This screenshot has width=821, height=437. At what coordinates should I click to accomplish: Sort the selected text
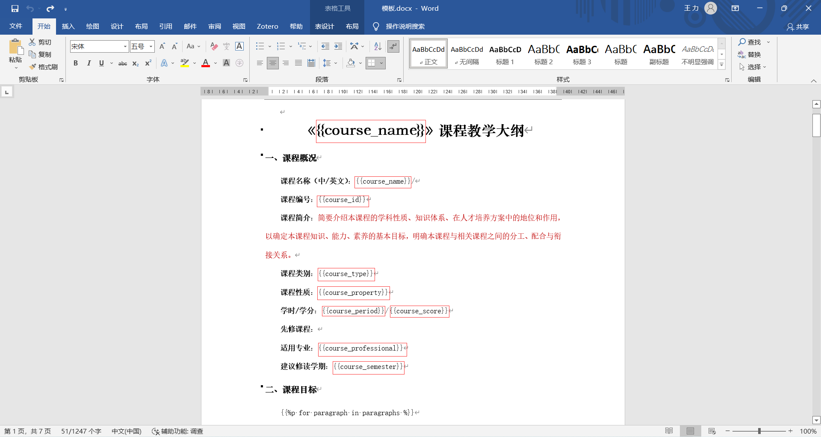pyautogui.click(x=378, y=46)
